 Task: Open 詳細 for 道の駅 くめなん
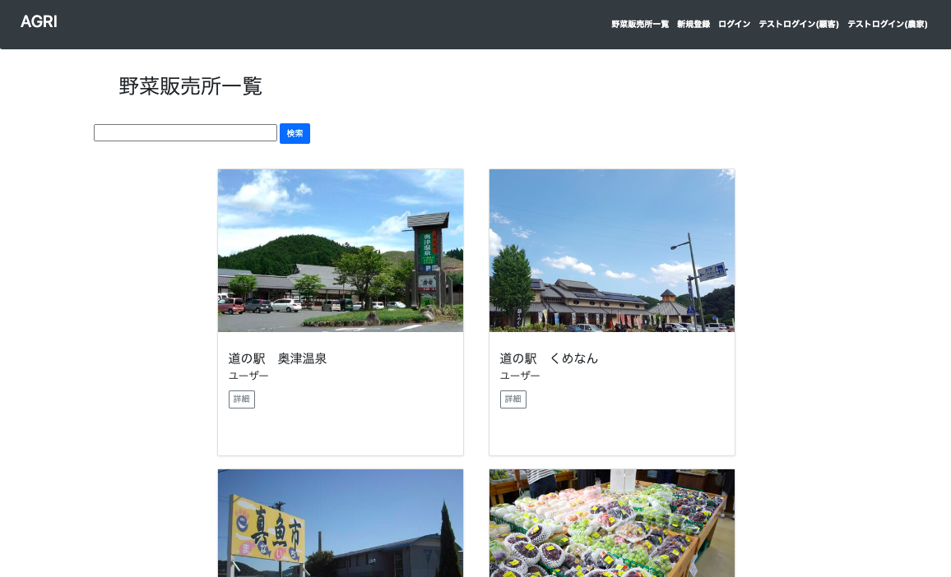click(513, 399)
